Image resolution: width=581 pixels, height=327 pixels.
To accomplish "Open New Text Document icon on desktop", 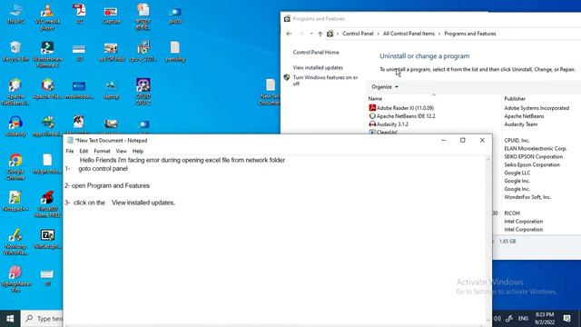I will pos(271,92).
